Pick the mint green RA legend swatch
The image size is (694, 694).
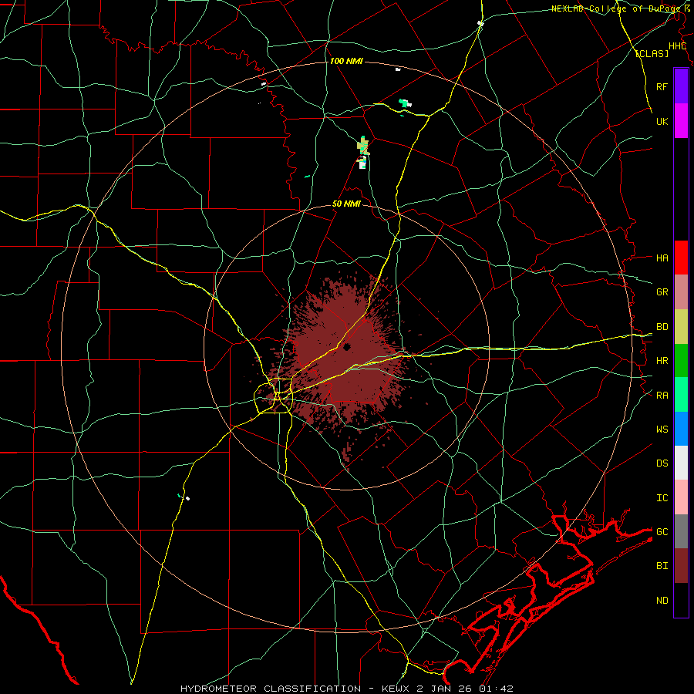[x=681, y=395]
